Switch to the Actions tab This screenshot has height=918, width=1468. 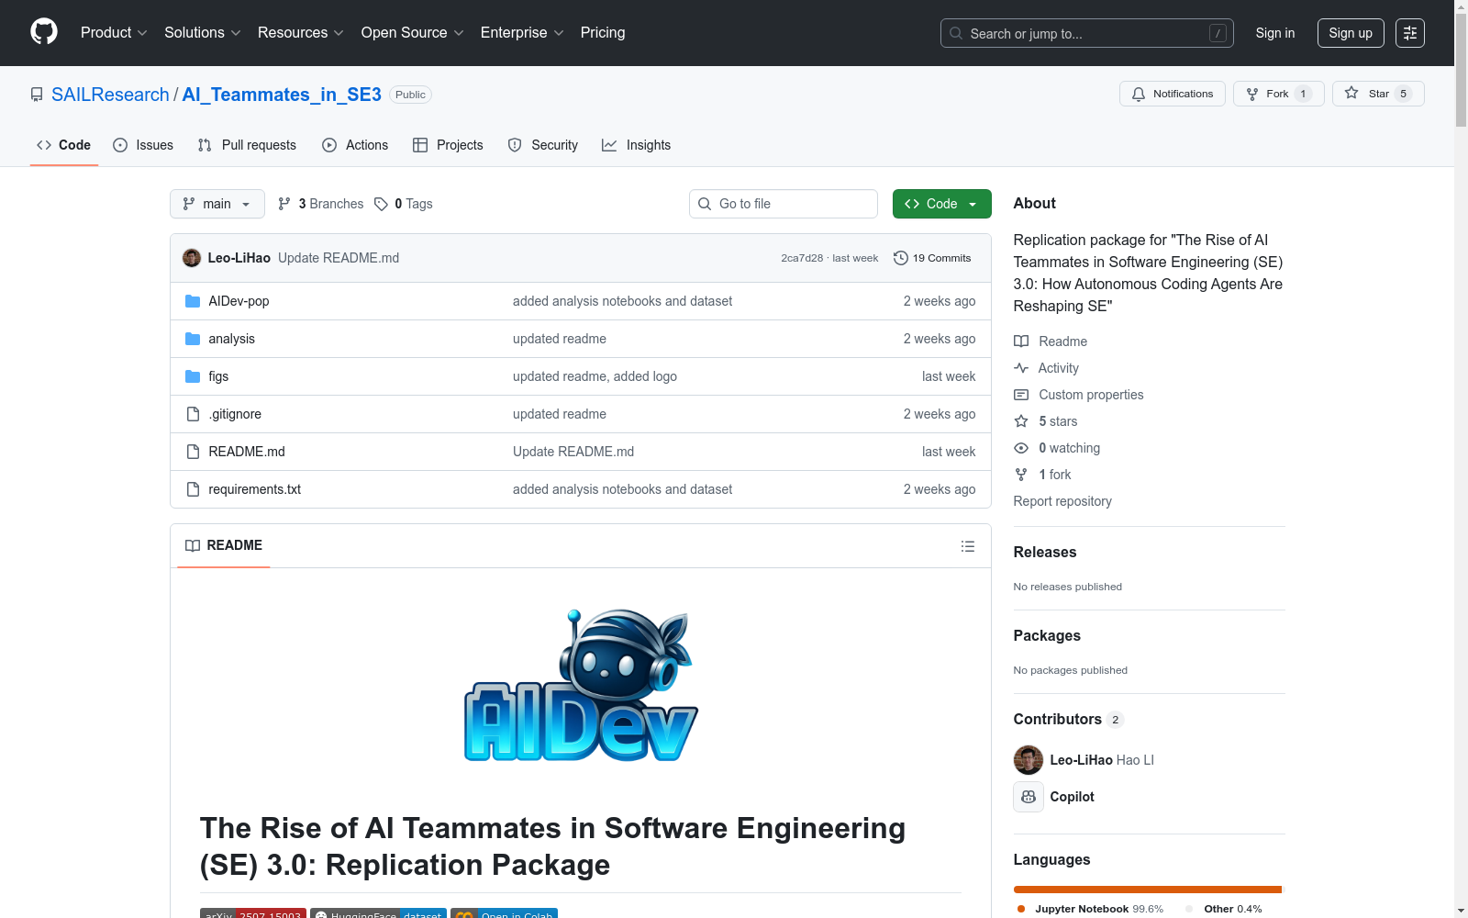tap(355, 145)
